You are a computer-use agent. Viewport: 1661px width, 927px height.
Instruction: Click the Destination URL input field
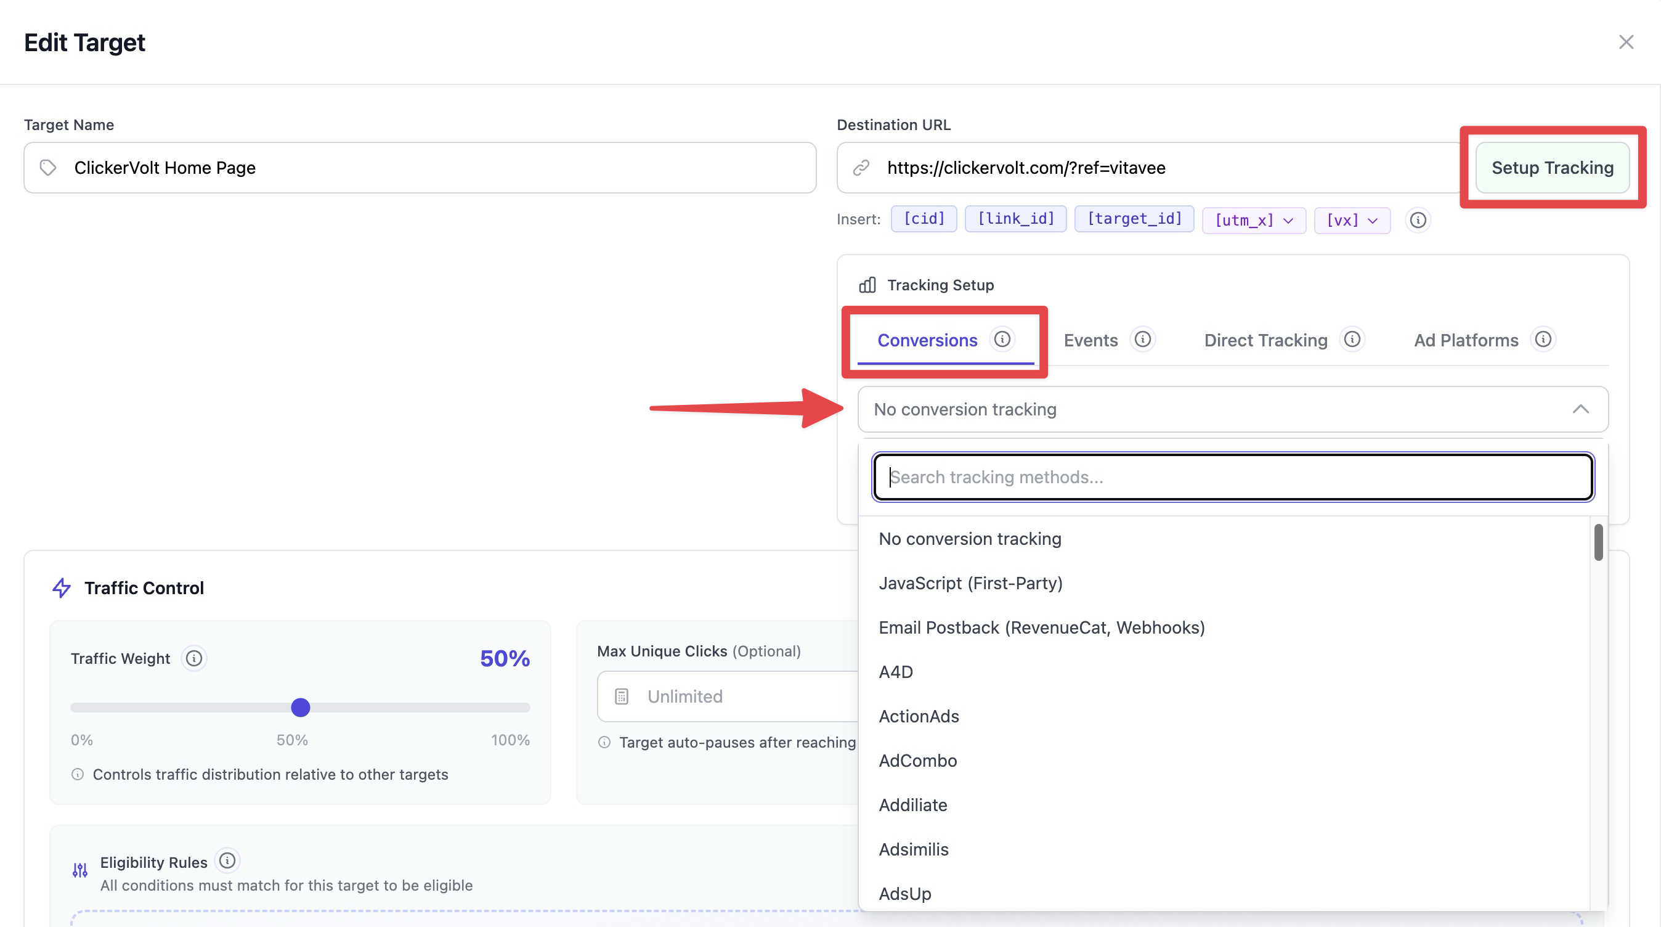pos(1150,168)
